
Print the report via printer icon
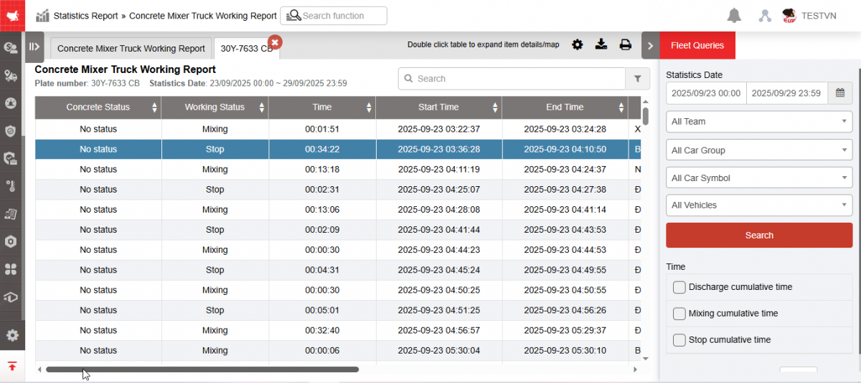pyautogui.click(x=625, y=45)
